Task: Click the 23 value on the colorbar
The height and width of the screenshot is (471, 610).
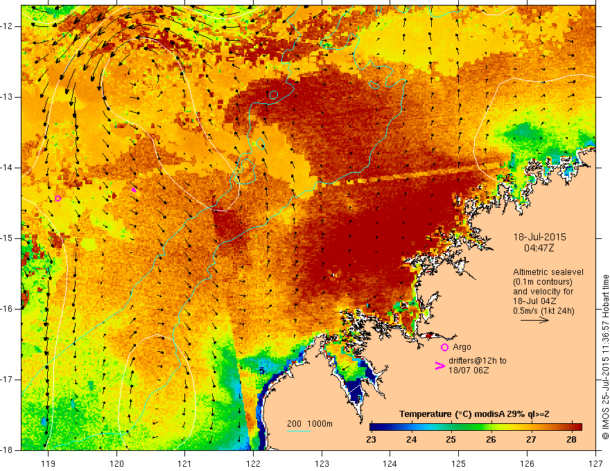Action: pyautogui.click(x=371, y=440)
